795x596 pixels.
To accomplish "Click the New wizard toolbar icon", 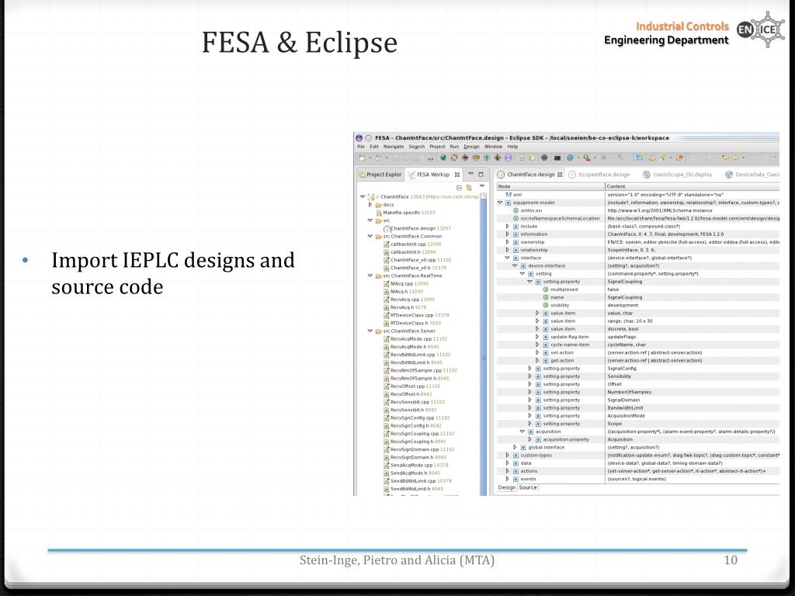I will pos(362,158).
